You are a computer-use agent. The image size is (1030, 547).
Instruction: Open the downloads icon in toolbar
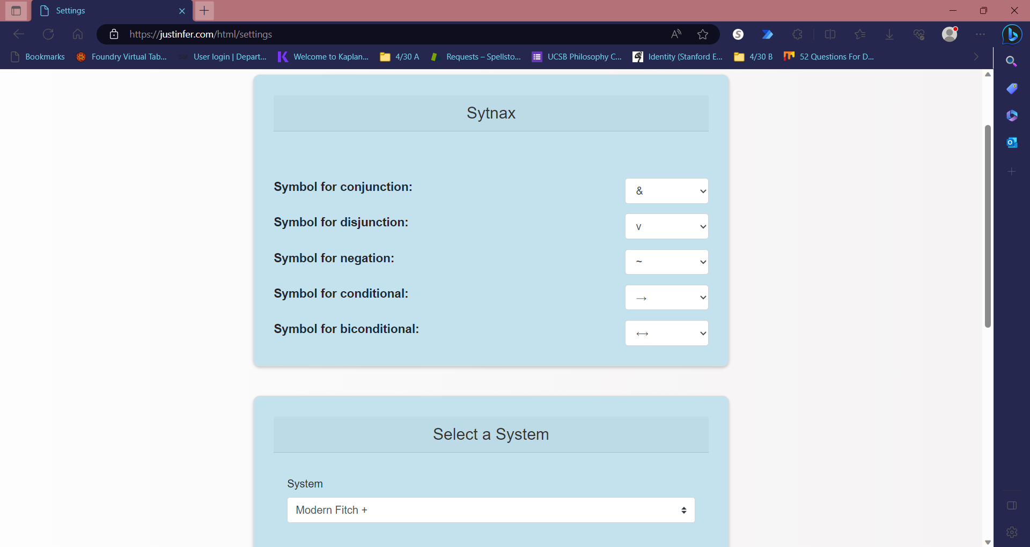pyautogui.click(x=889, y=34)
